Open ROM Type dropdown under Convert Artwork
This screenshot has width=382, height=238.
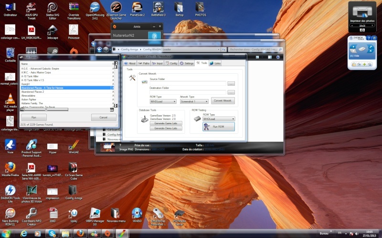(x=163, y=101)
